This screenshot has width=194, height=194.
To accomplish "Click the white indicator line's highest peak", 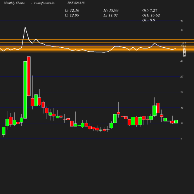I will (25, 27).
